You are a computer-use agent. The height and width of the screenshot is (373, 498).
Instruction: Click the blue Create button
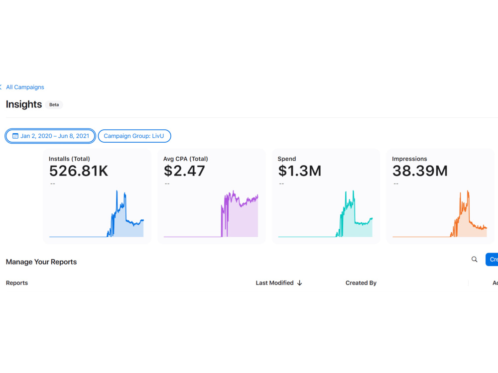(x=492, y=260)
